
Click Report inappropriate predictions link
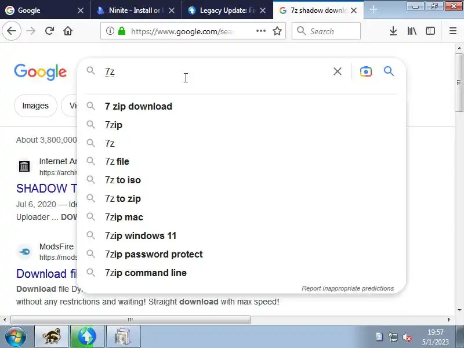coord(347,288)
